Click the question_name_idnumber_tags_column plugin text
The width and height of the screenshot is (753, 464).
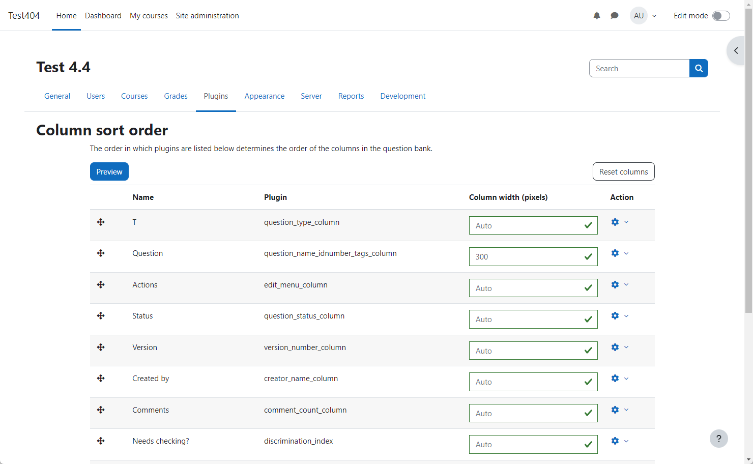(x=330, y=253)
